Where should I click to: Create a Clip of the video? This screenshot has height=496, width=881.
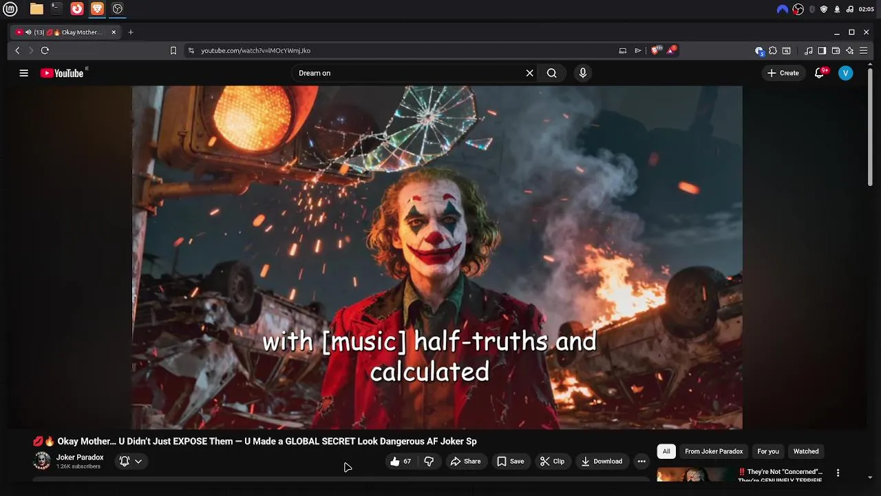pos(552,462)
